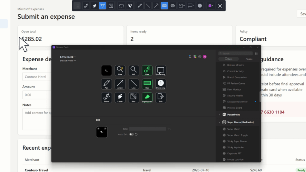This screenshot has width=306, height=172.
Task: Select the Line key on Stream Deck
Action: 134,84
